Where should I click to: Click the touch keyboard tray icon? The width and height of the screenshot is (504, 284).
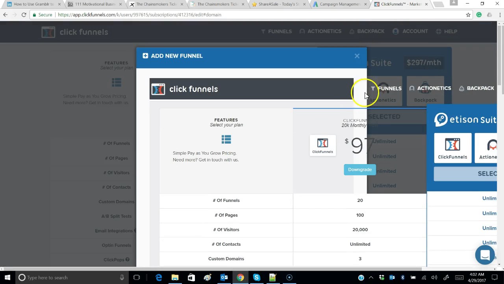459,278
